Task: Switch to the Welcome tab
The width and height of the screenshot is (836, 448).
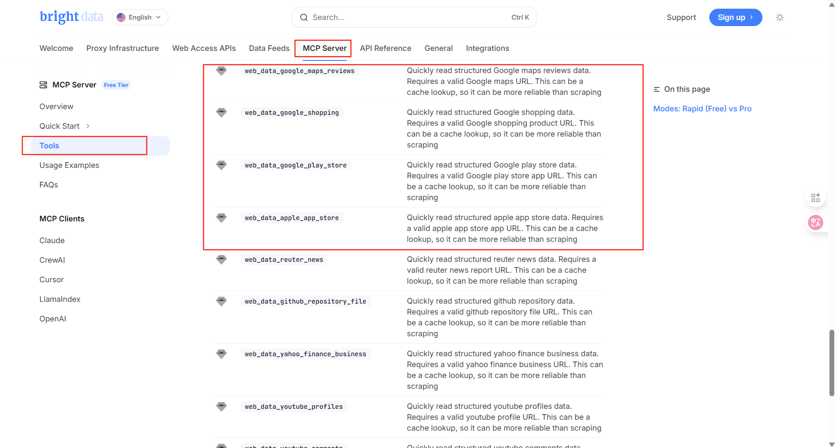Action: coord(56,48)
